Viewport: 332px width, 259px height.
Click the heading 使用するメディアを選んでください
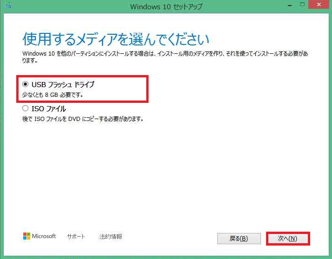pyautogui.click(x=116, y=39)
